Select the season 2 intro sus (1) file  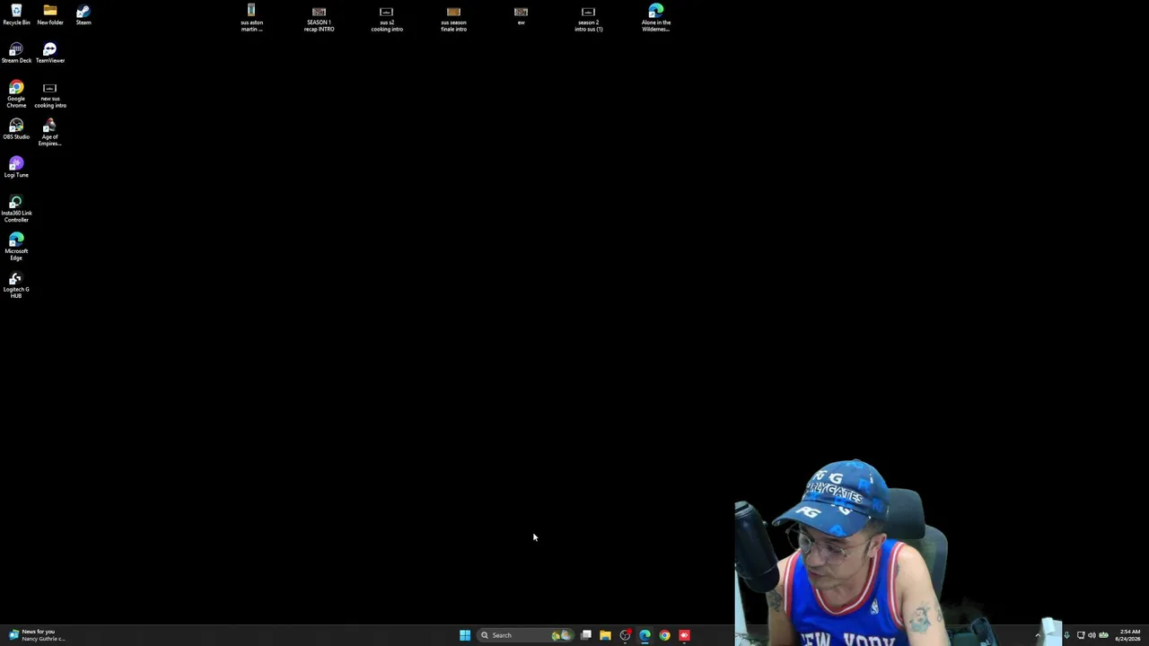589,18
